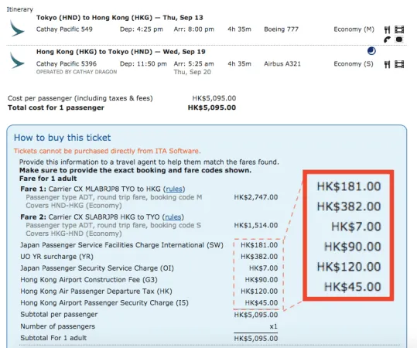Click the meal service icon on flight 5396
The image size is (417, 348).
387,64
